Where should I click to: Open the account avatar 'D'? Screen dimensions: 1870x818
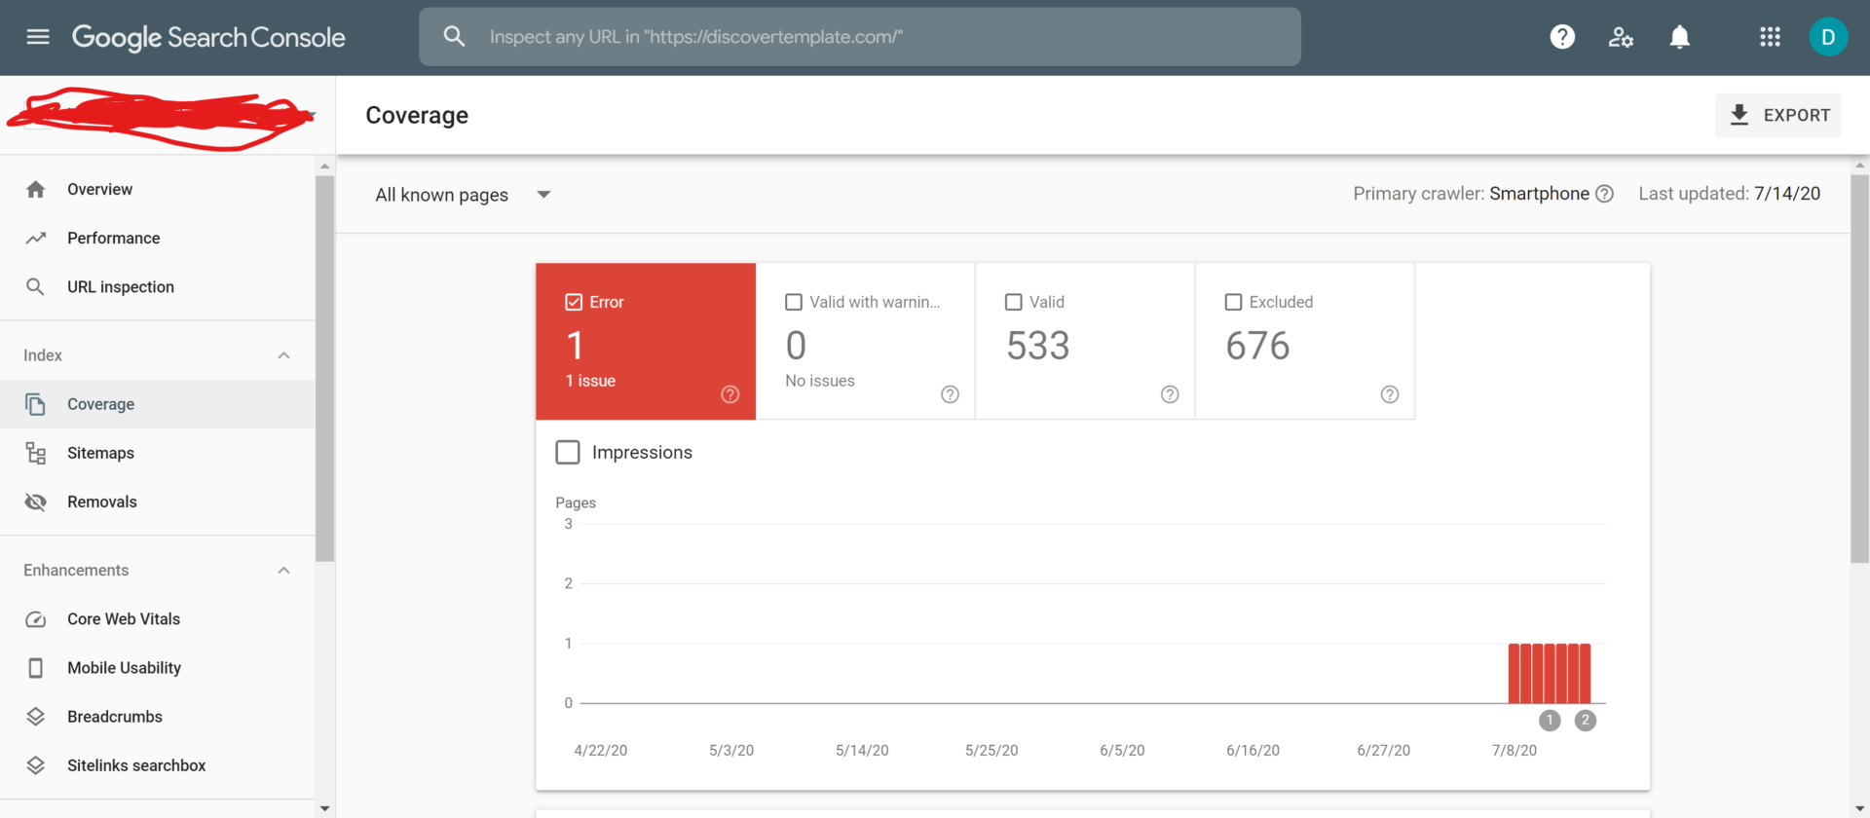1828,37
